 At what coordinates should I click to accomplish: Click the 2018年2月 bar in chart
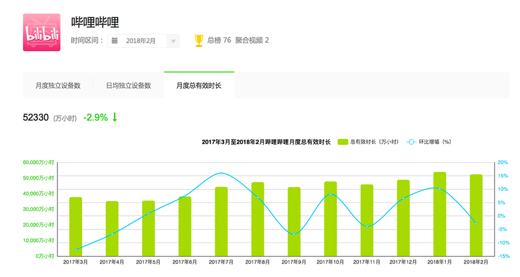click(x=476, y=215)
